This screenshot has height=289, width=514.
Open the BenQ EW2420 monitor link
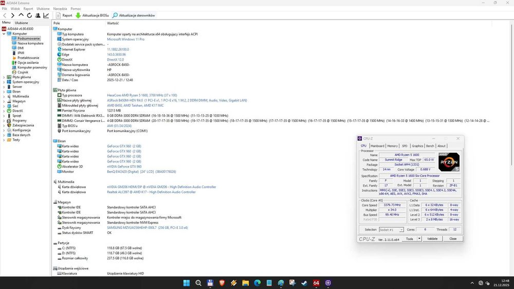pos(141,172)
